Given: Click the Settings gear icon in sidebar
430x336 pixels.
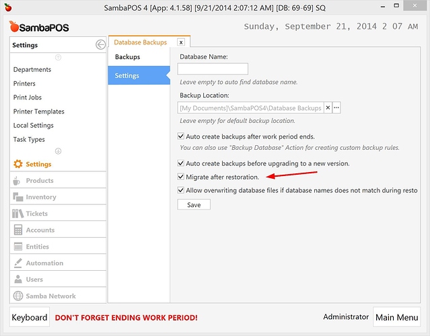Looking at the screenshot, I should coord(18,164).
